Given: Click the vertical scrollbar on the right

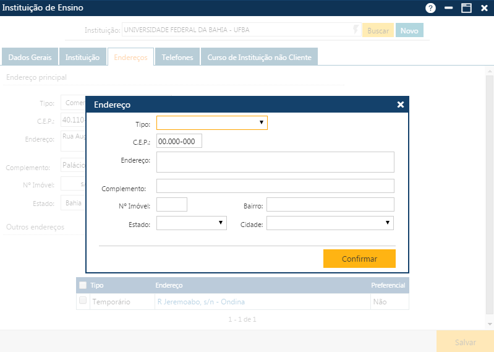Looking at the screenshot, I should 490,198.
